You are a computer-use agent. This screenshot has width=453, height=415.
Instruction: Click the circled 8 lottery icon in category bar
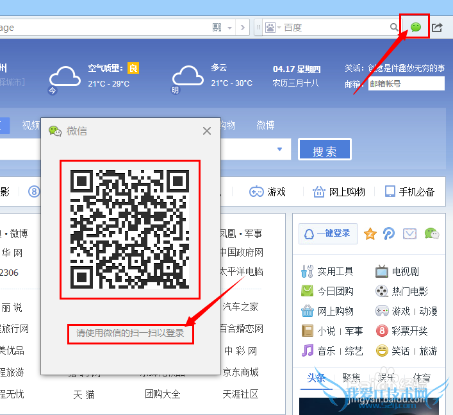pyautogui.click(x=34, y=191)
